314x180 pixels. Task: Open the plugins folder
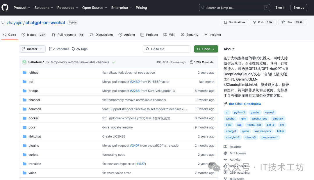point(34,146)
